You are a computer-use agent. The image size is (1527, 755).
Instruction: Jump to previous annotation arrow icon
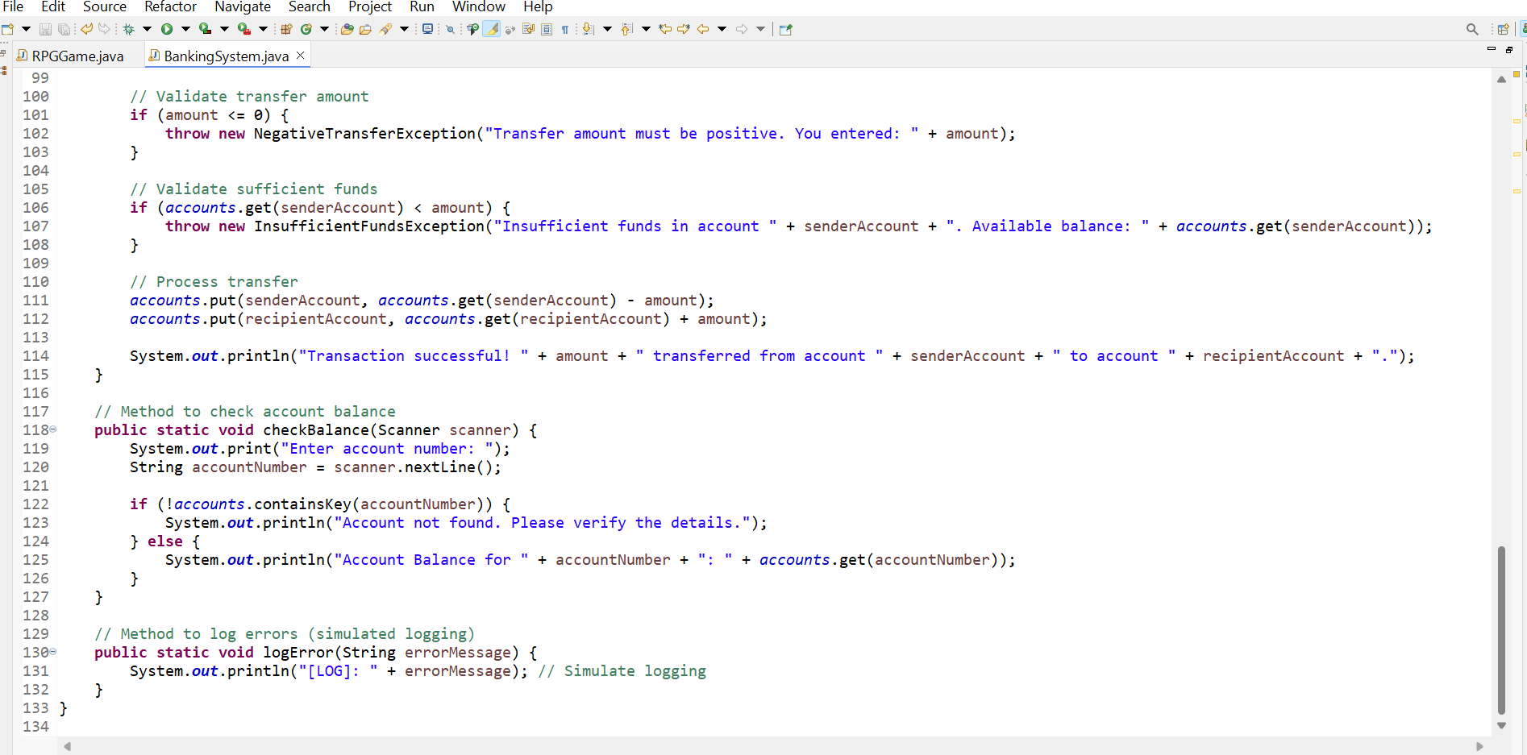tap(627, 29)
